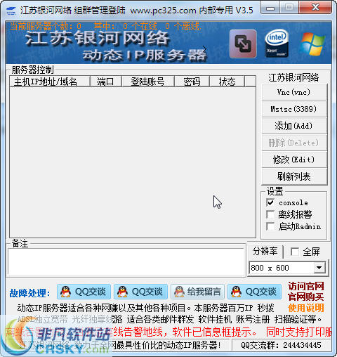Viewport: 337px width, 357px height.
Task: Click the Windows logo icon in banner
Action: tap(312, 44)
